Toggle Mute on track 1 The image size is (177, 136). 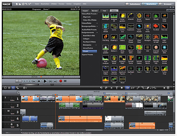8,97
